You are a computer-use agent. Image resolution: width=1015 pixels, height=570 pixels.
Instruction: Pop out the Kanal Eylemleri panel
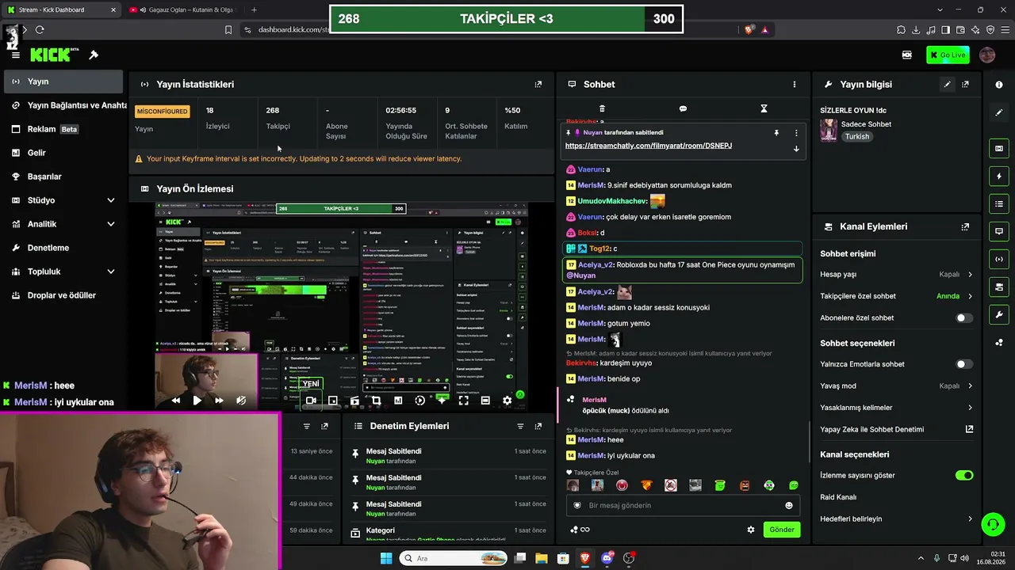coord(965,226)
